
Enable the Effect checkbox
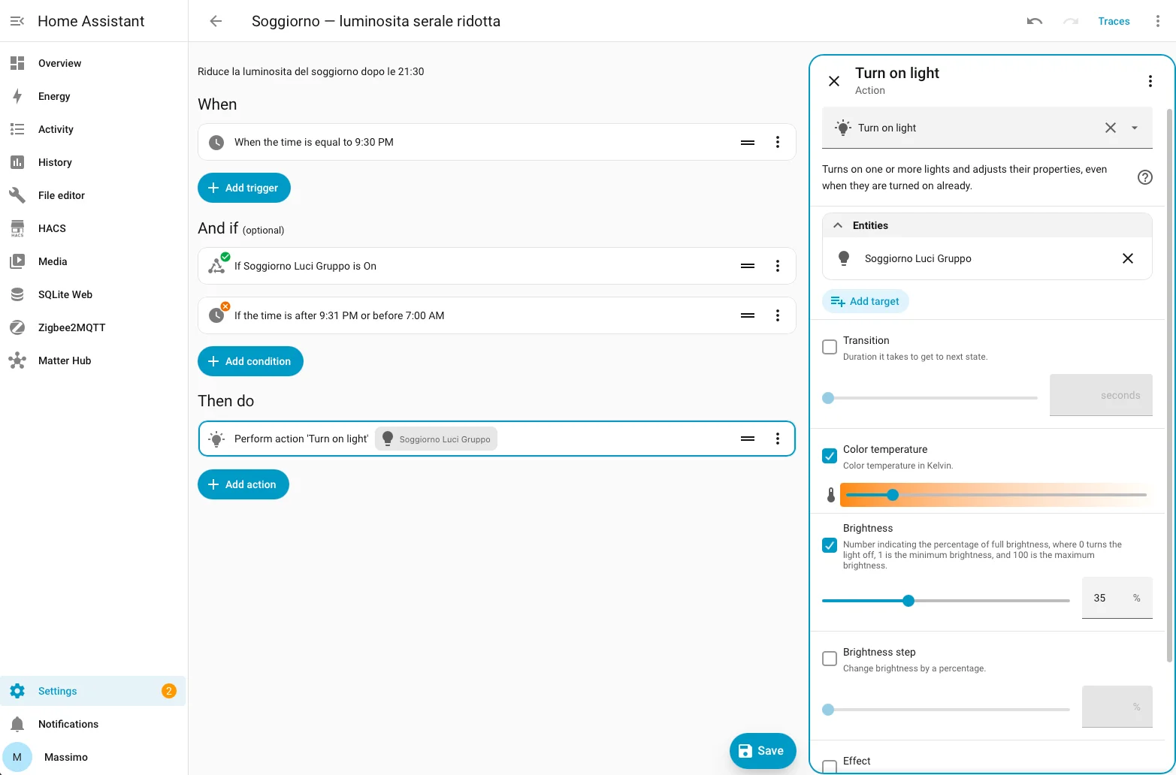tap(830, 766)
